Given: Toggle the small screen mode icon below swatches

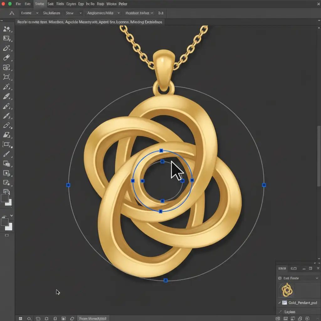Looking at the screenshot, I should (7, 235).
